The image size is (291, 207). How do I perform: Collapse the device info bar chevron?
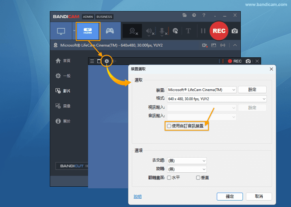tap(235, 45)
